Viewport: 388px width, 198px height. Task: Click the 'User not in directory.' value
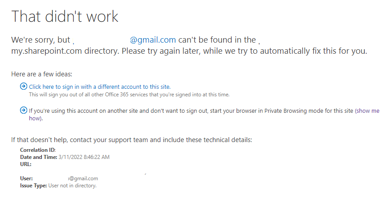click(x=72, y=186)
